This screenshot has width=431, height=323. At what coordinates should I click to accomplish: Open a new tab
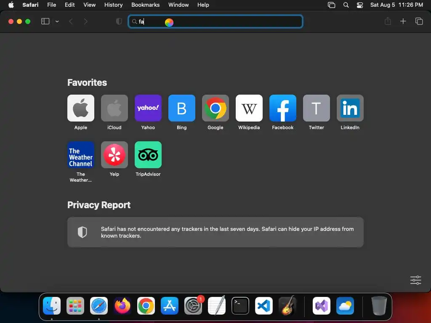tap(403, 21)
